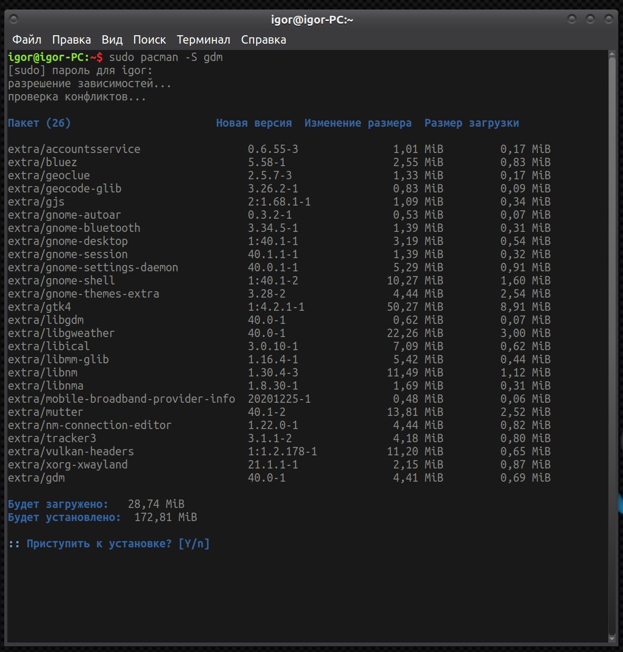The width and height of the screenshot is (623, 652).
Task: Click the '[sudo] пароль для igor:' line
Action: [81, 70]
